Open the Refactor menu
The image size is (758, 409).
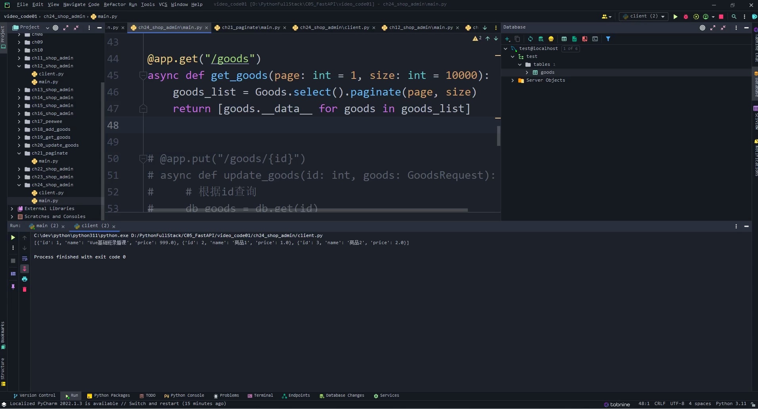(115, 4)
